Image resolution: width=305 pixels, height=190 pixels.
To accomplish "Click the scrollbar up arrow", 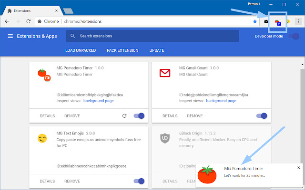I will point(302,65).
